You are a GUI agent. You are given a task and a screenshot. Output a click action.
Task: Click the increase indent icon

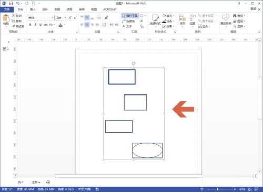(117, 25)
